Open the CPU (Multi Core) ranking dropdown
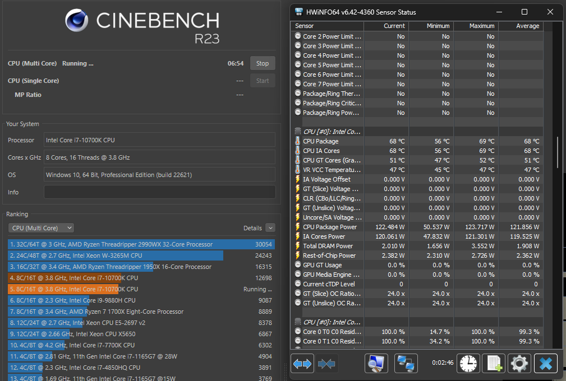The width and height of the screenshot is (566, 381). point(41,228)
